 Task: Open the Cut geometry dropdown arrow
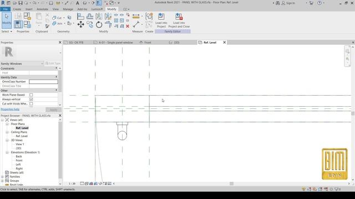coord(64,18)
